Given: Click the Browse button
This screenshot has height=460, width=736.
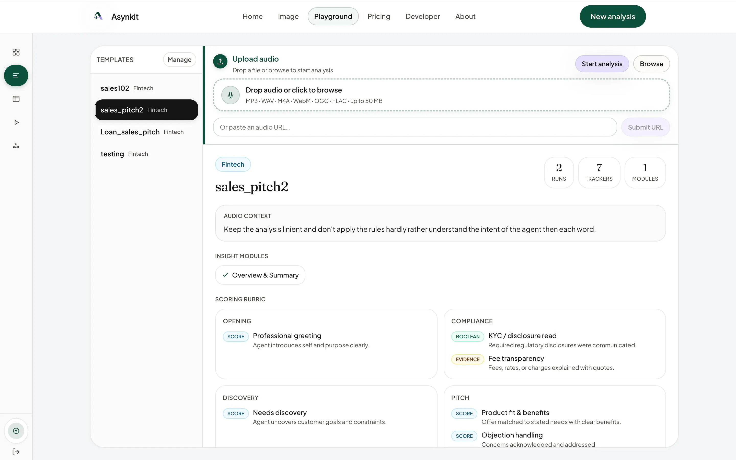Looking at the screenshot, I should click(x=651, y=64).
